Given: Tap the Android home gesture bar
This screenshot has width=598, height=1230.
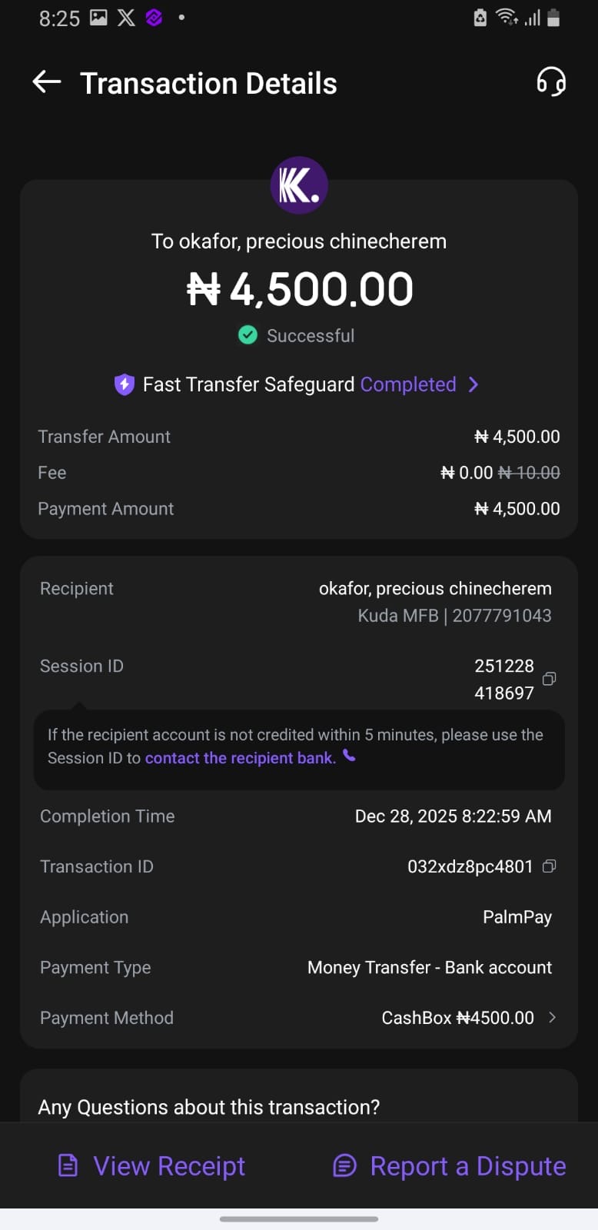Looking at the screenshot, I should (299, 1218).
